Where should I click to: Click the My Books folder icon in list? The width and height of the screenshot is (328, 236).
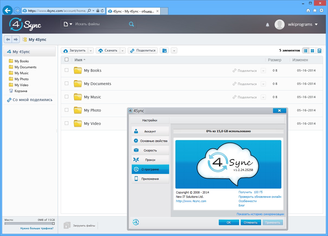[x=78, y=70]
